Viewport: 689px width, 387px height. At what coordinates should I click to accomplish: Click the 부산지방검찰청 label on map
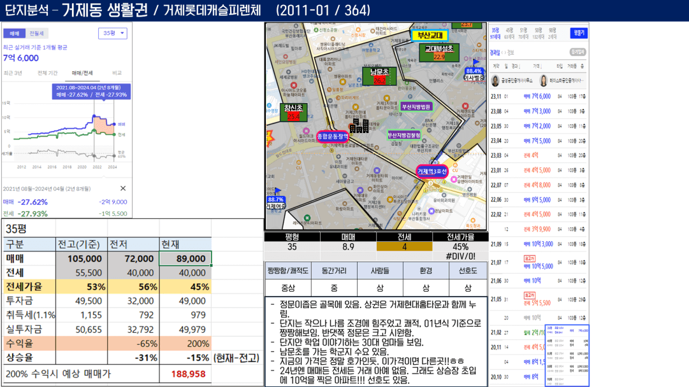coord(404,135)
